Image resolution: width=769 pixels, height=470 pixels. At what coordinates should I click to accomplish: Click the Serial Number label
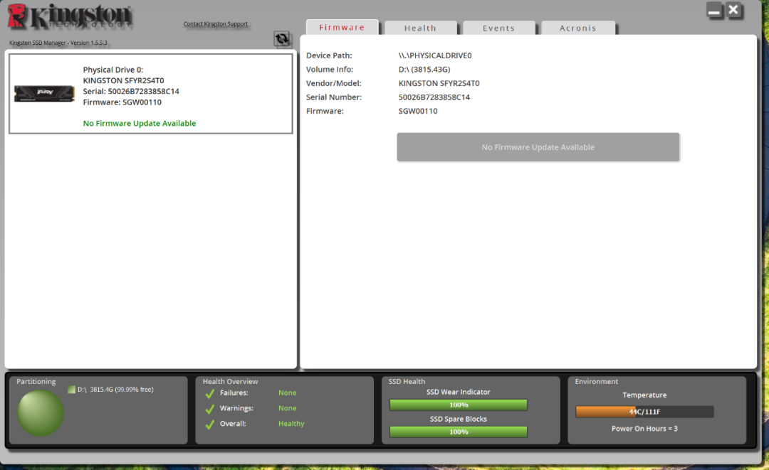(334, 97)
